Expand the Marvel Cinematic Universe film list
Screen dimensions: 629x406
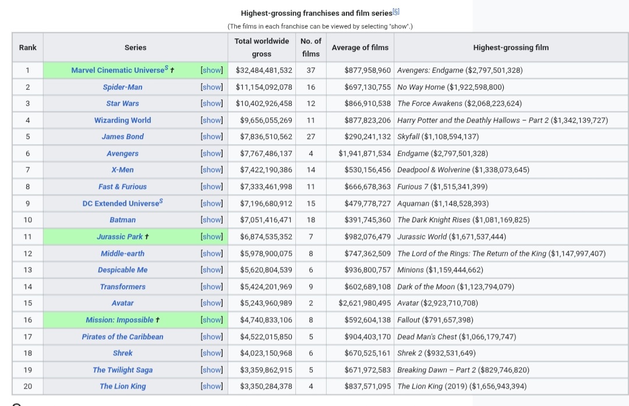[212, 70]
